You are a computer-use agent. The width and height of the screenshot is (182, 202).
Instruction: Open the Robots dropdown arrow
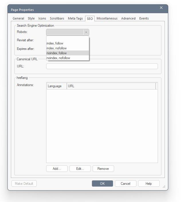[x=86, y=32]
